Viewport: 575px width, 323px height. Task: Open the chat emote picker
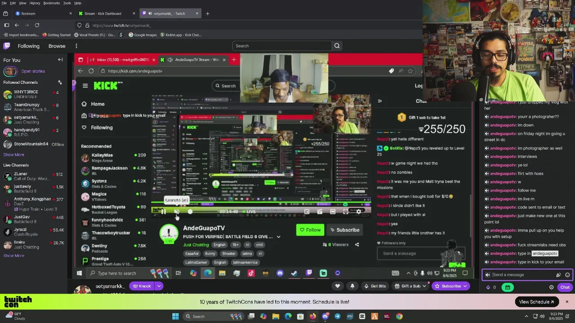tap(567, 275)
